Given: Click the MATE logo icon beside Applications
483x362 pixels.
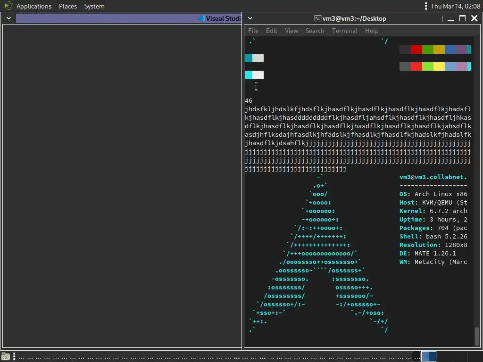Looking at the screenshot, I should pyautogui.click(x=8, y=6).
